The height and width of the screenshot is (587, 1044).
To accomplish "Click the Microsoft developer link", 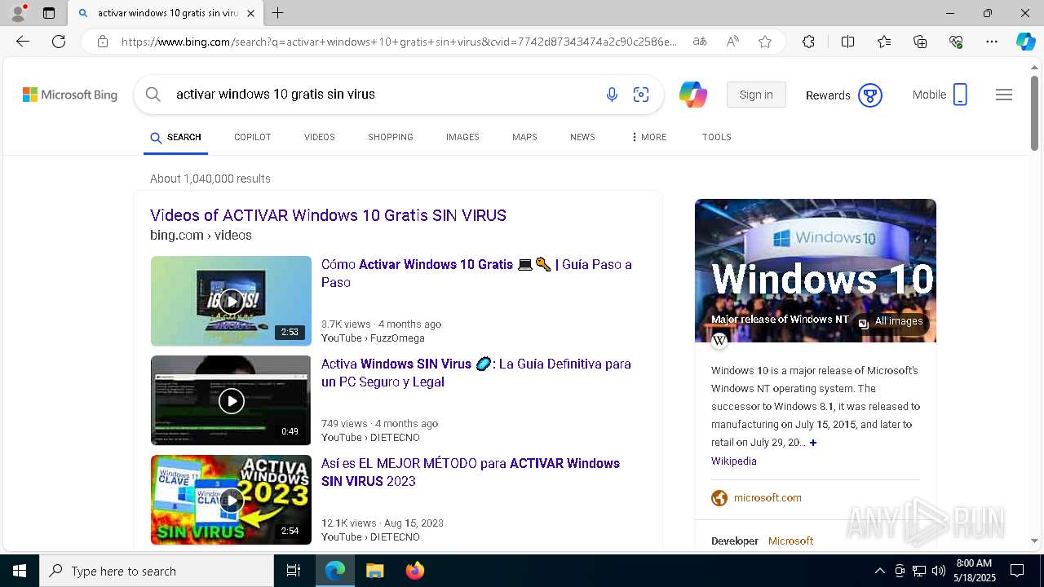I will (790, 541).
